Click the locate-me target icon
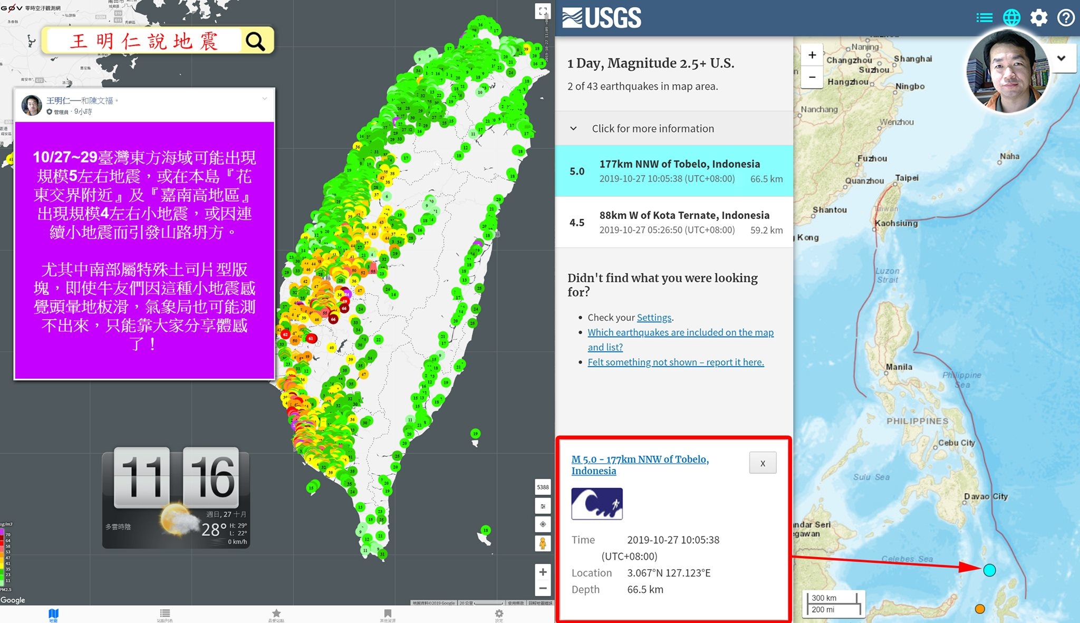Screen dimensions: 1080x623 [543, 524]
